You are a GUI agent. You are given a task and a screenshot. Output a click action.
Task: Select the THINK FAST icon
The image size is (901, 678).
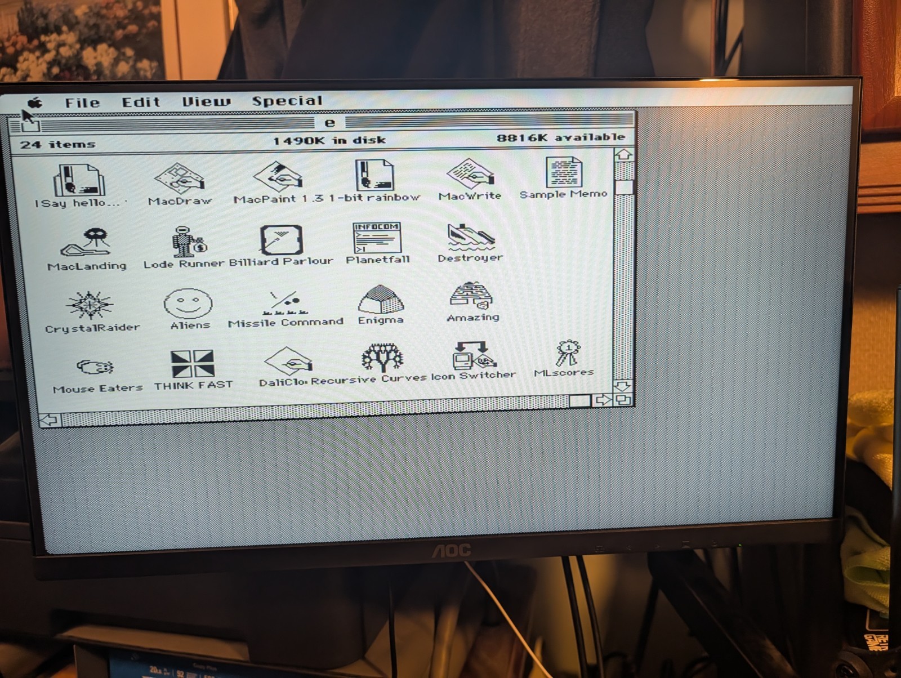(x=192, y=364)
